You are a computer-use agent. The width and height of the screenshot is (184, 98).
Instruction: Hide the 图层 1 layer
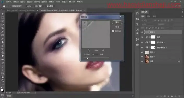click(142, 57)
